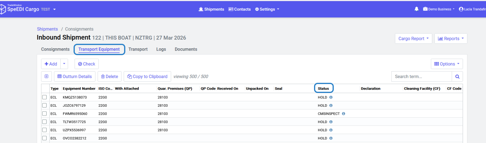Select the FWMR6595060 row checkbox
486x143 pixels.
coord(45,114)
